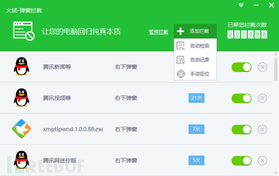Click the 已帮您拦截次数 label

(x=247, y=25)
